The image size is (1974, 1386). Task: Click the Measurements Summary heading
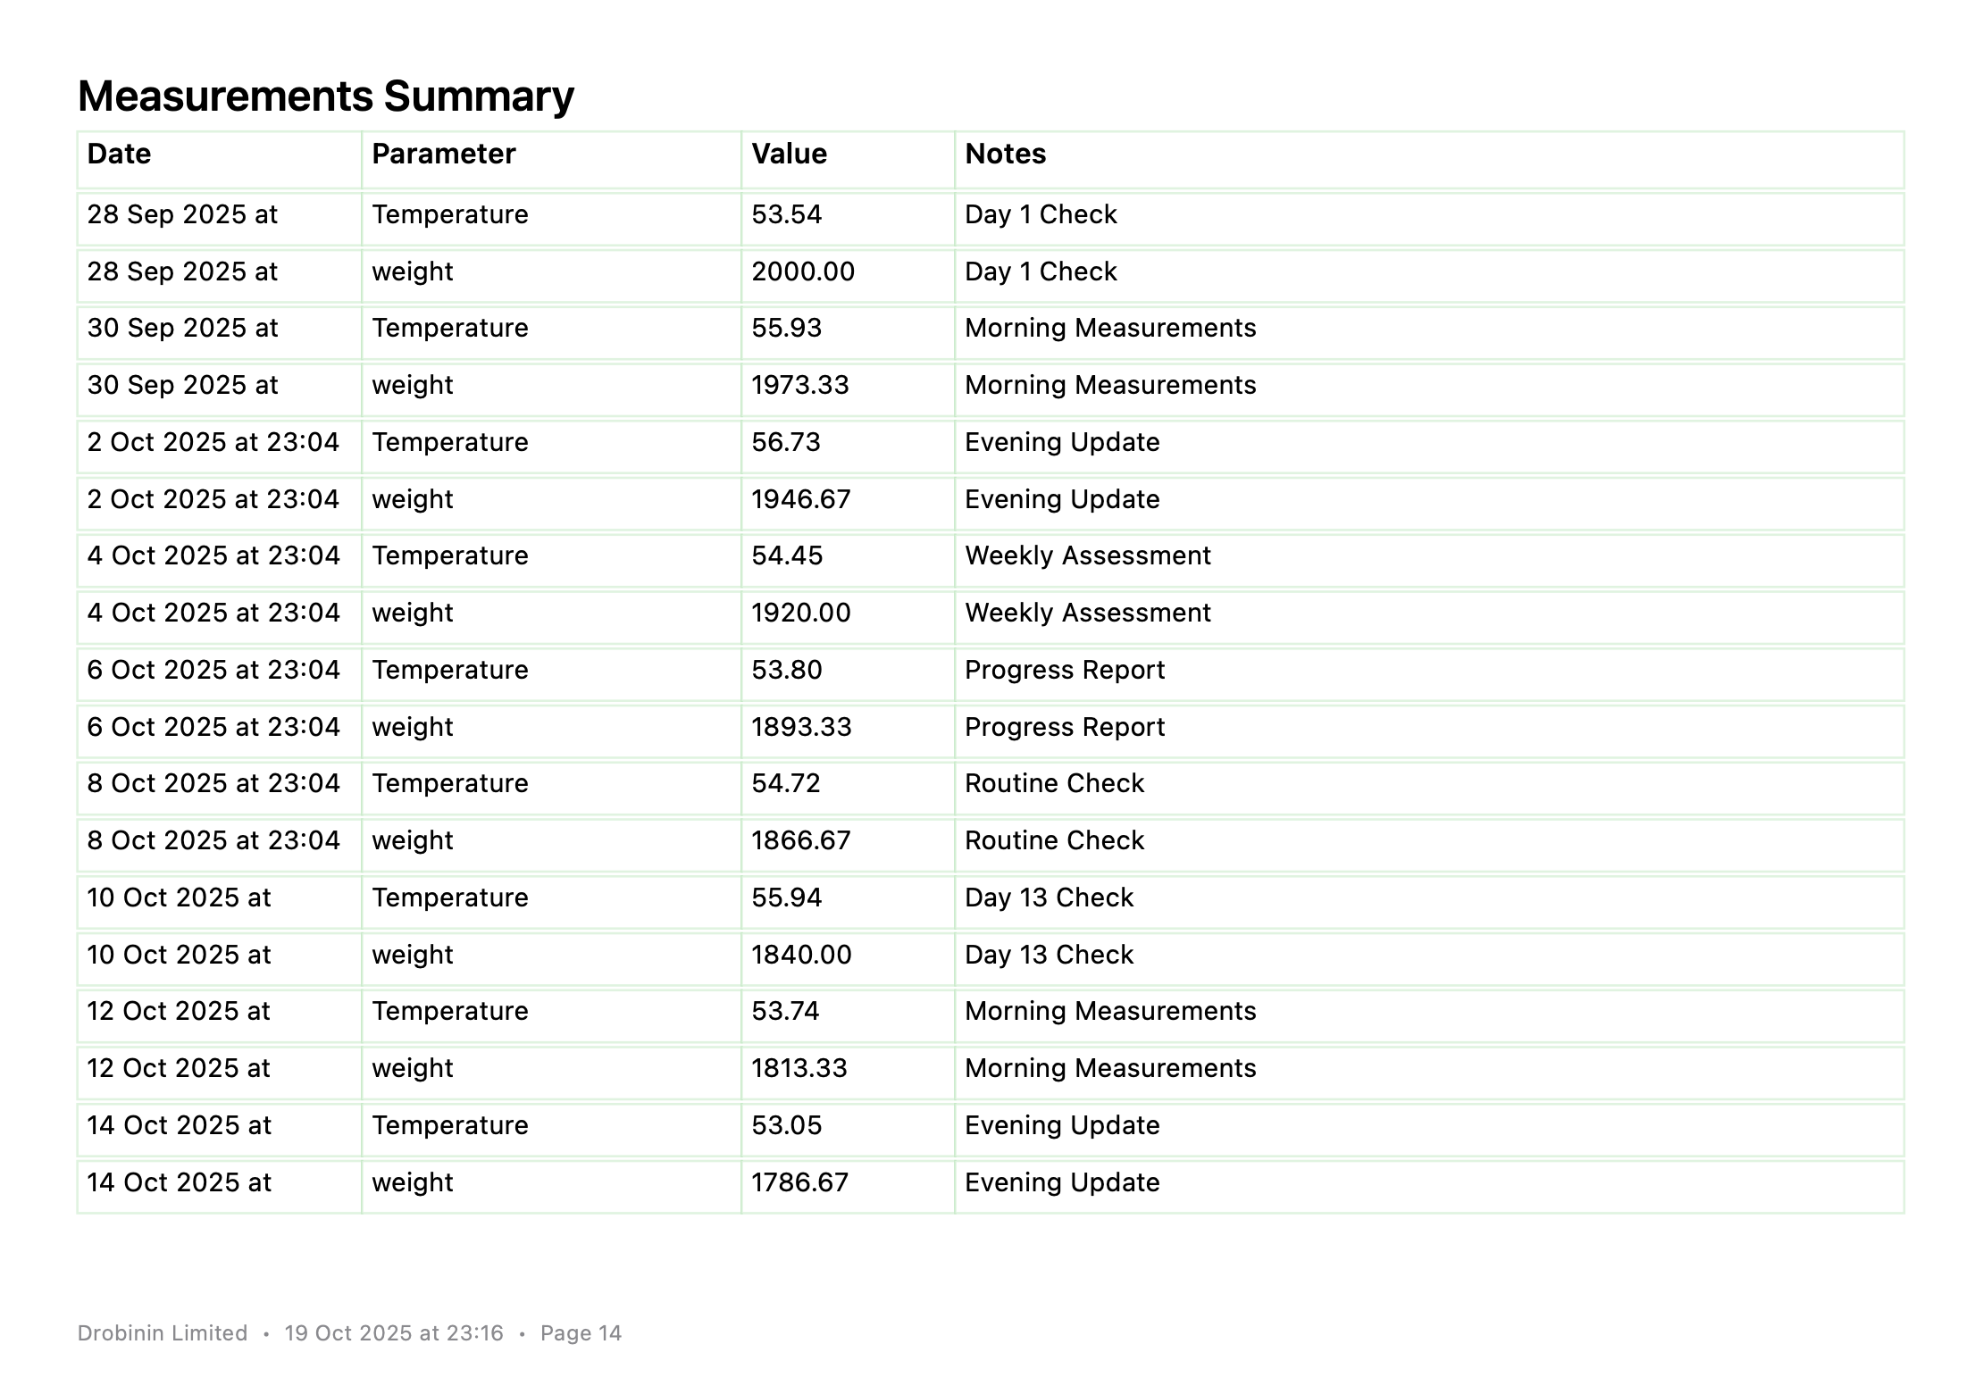click(325, 96)
